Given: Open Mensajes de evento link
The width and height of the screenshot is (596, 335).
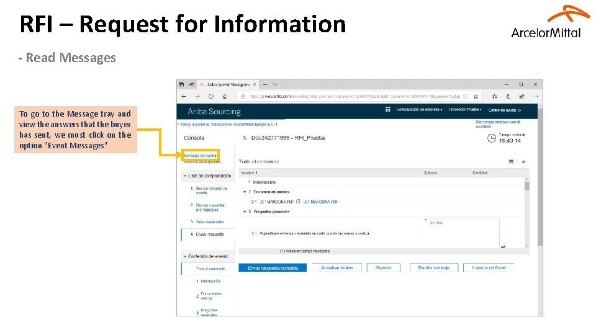Looking at the screenshot, I should (200, 155).
